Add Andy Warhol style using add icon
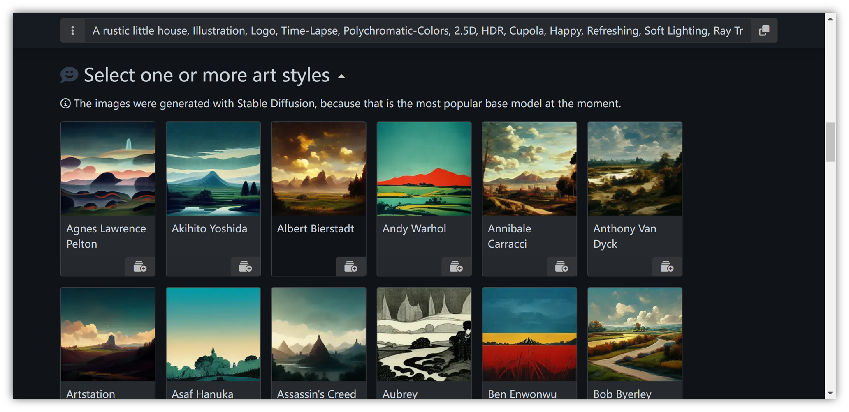849x412 pixels. point(456,267)
